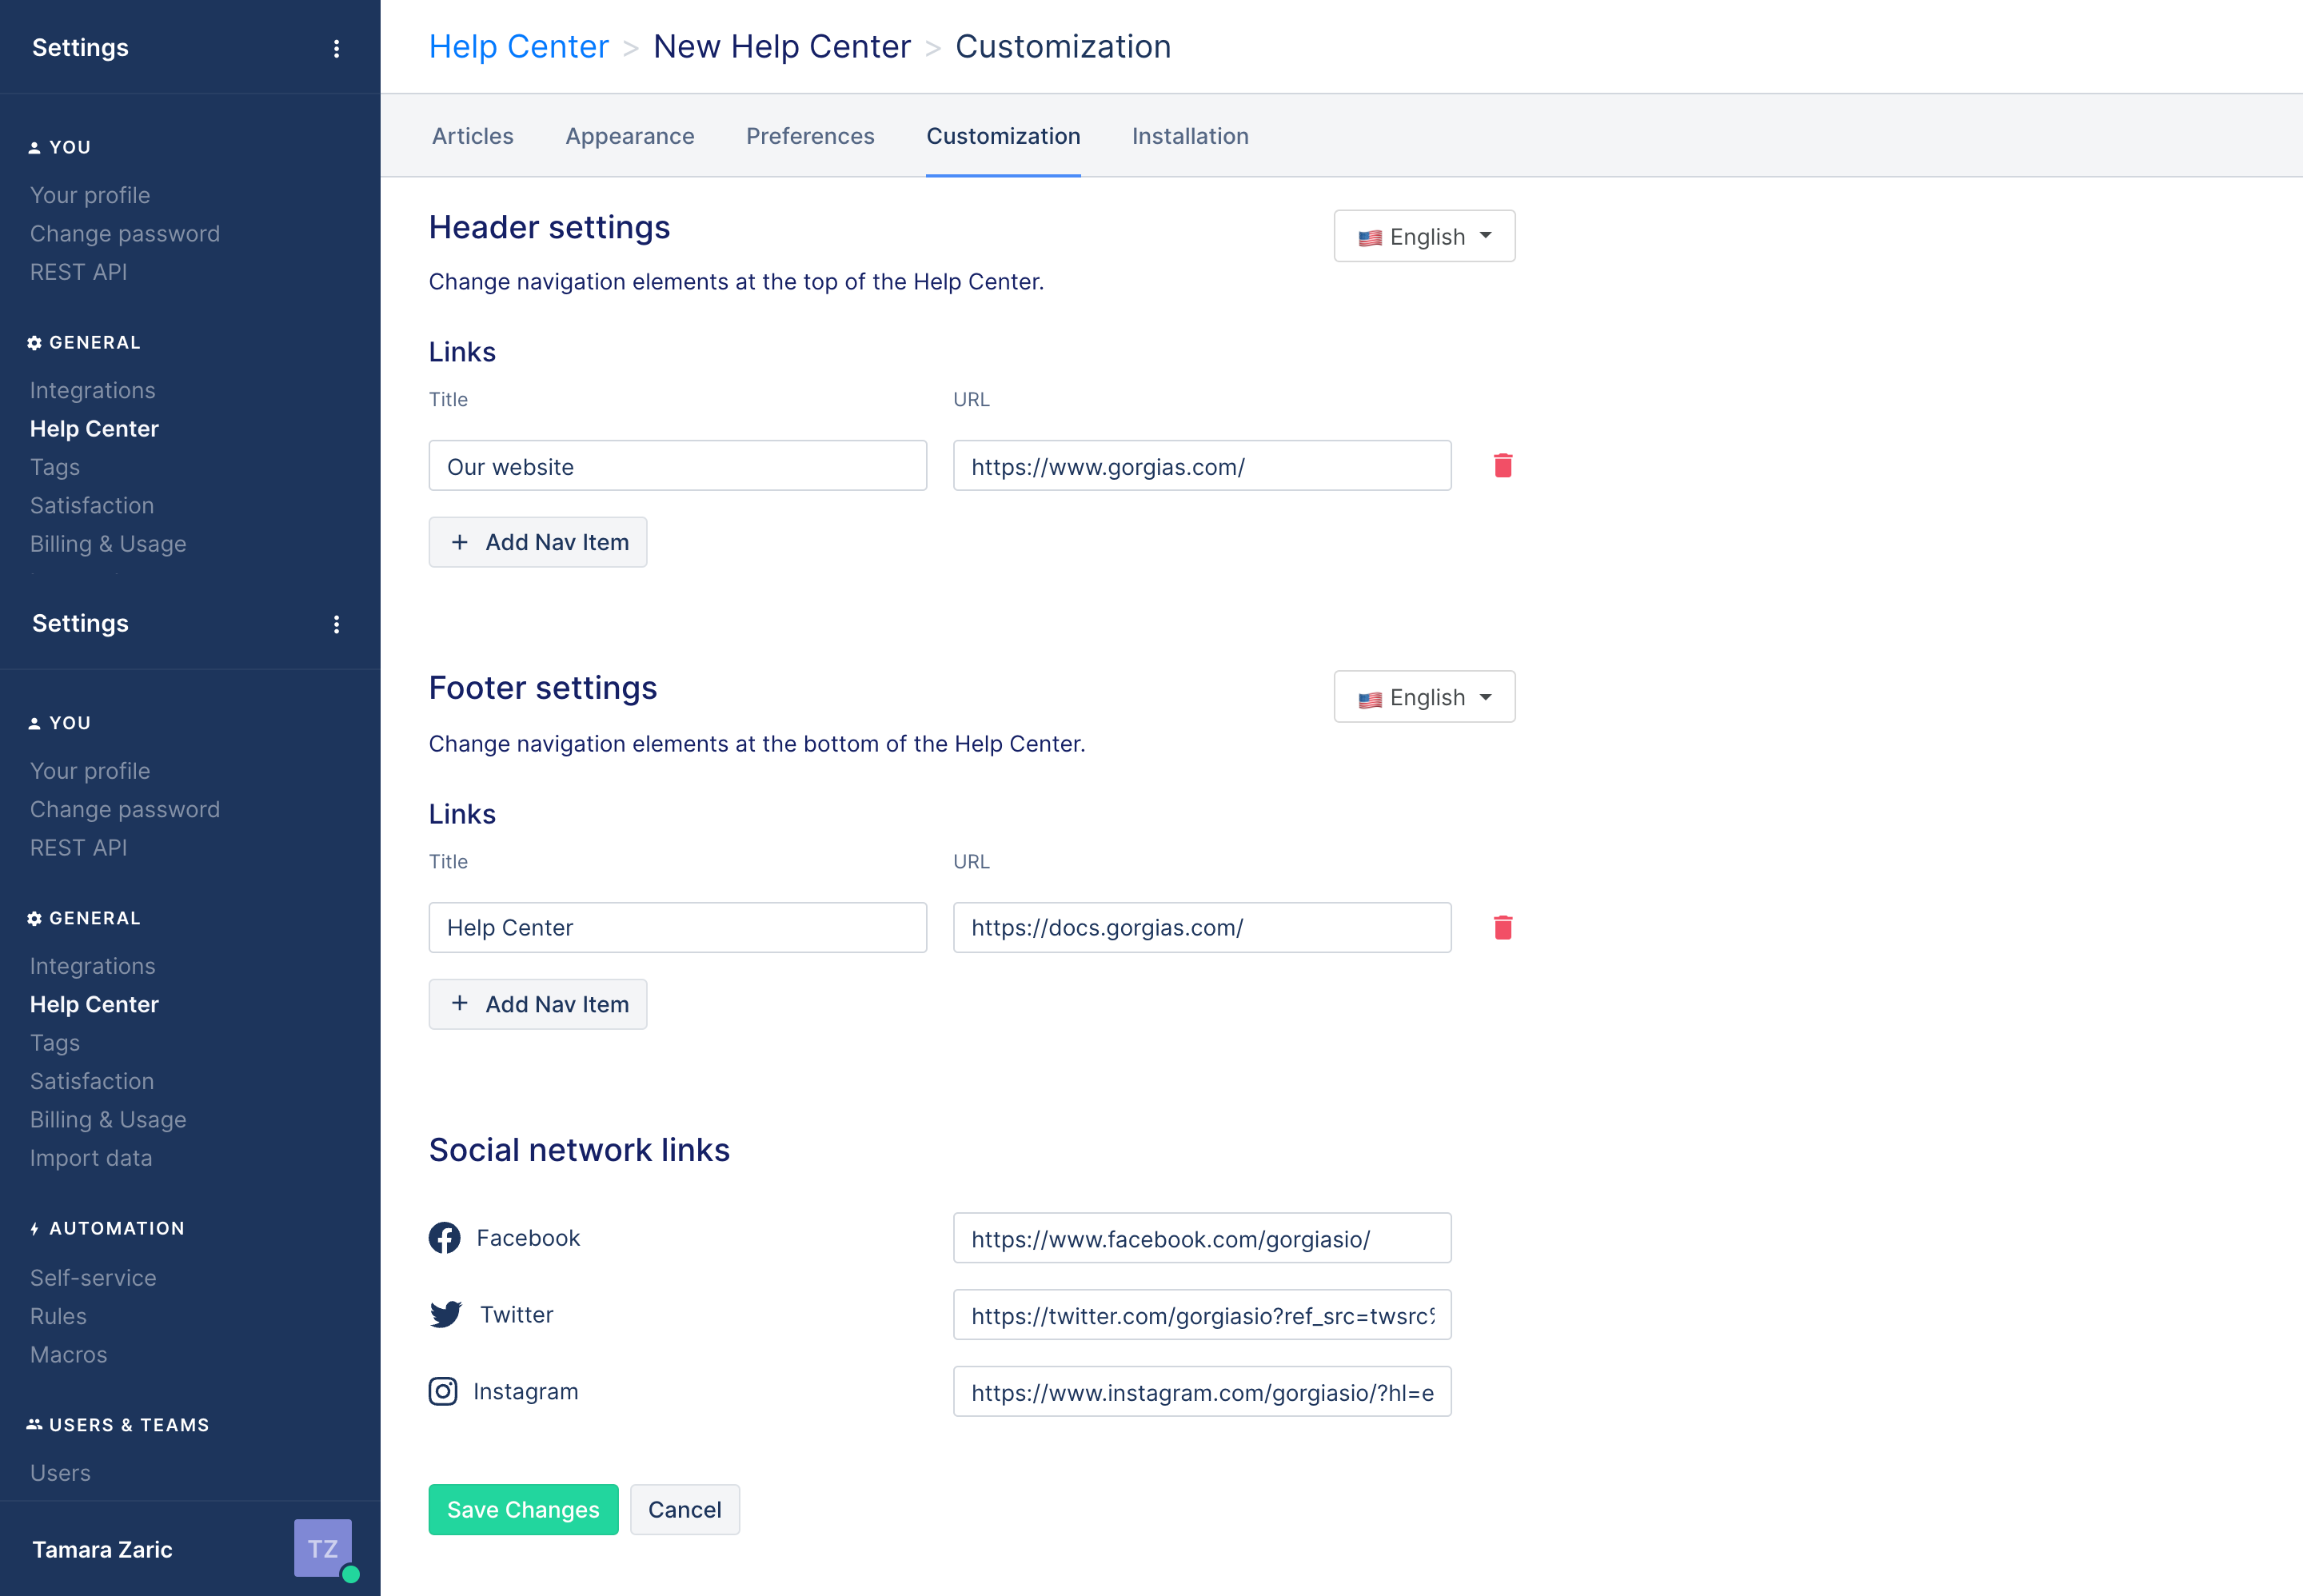The image size is (2303, 1596).
Task: Click Add Nav Item under Header settings links
Action: (x=538, y=542)
